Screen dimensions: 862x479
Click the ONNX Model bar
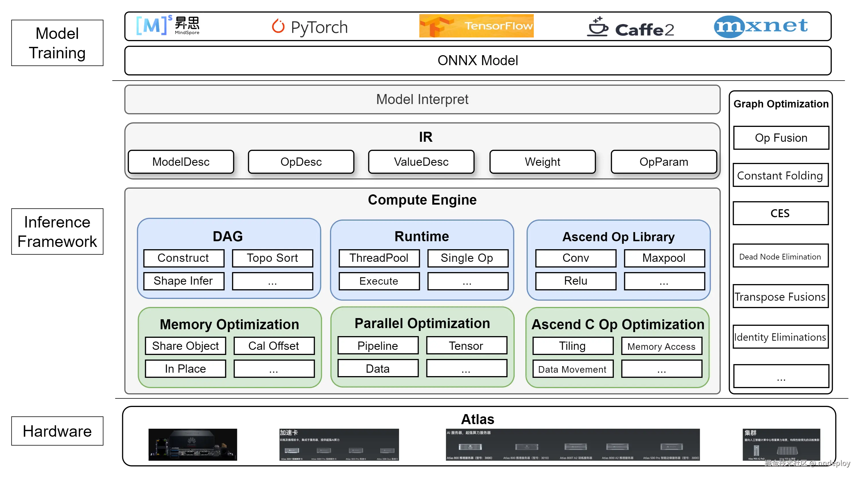(478, 61)
